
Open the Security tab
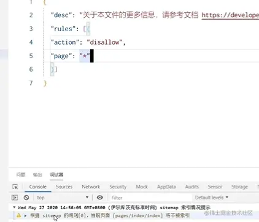point(118,187)
